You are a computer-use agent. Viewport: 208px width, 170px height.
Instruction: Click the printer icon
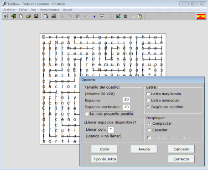(54, 16)
